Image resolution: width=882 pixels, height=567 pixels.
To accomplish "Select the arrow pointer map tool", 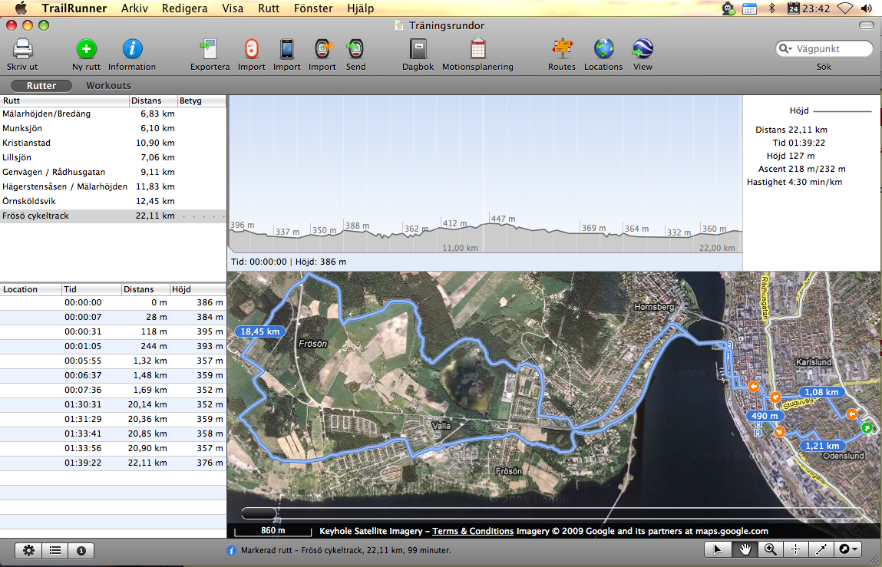I will point(717,549).
